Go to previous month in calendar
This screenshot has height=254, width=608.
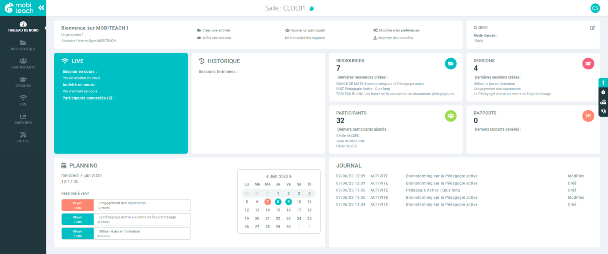[267, 176]
